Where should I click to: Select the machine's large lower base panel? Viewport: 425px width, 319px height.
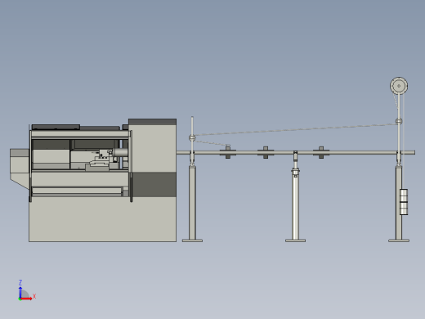click(102, 219)
